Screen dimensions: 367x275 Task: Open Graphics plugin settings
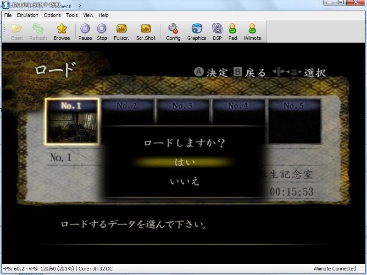point(197,32)
